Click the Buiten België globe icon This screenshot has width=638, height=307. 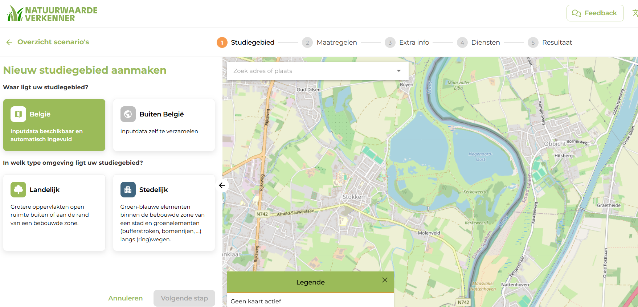[128, 114]
